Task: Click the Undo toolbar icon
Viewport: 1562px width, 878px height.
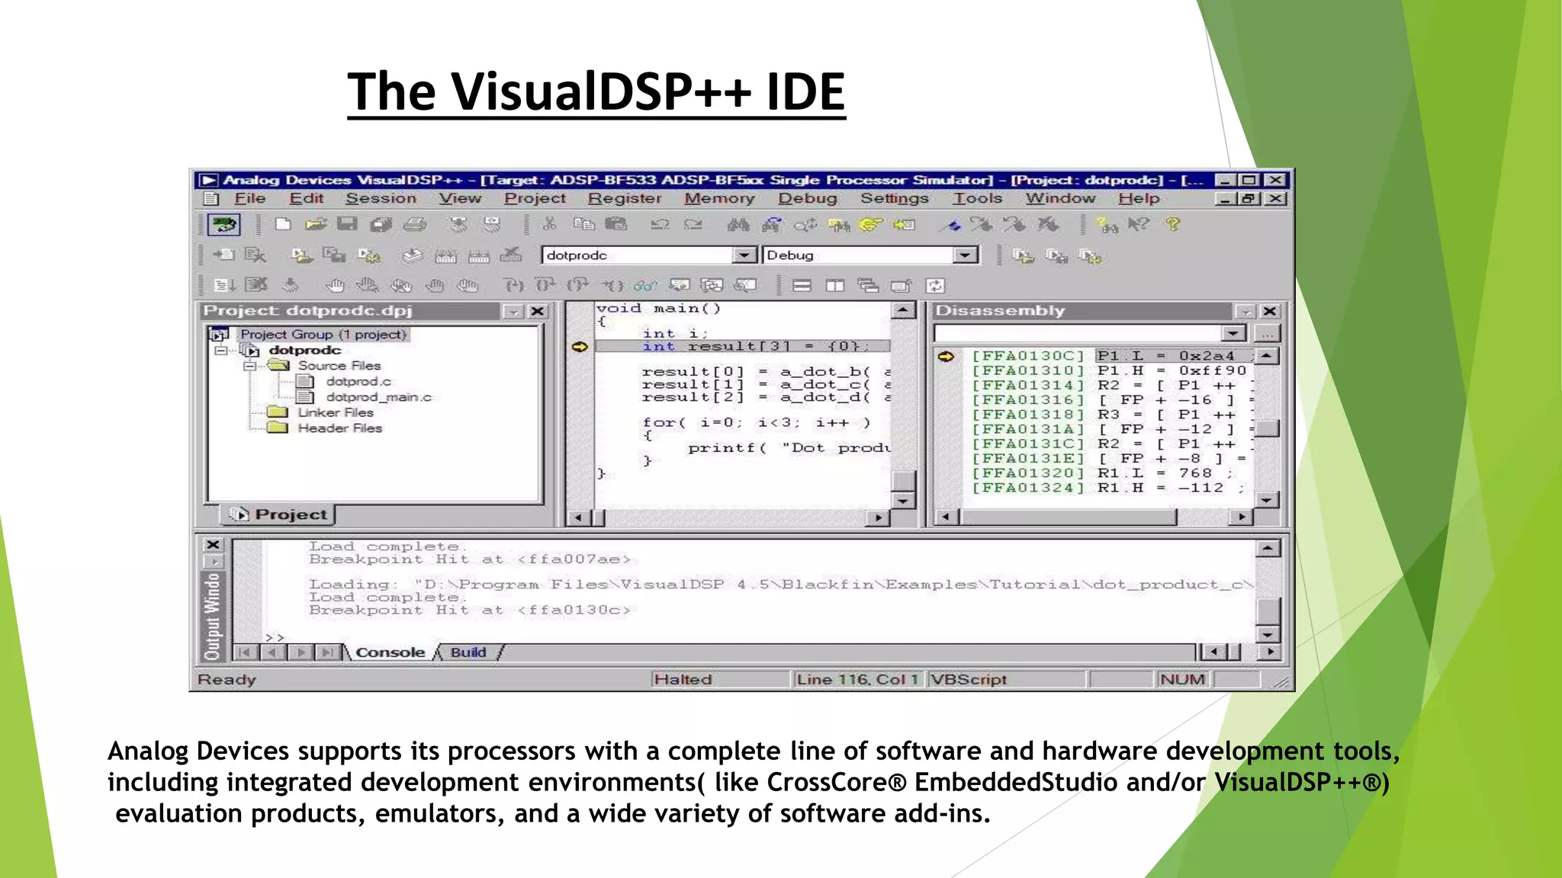Action: click(x=660, y=224)
